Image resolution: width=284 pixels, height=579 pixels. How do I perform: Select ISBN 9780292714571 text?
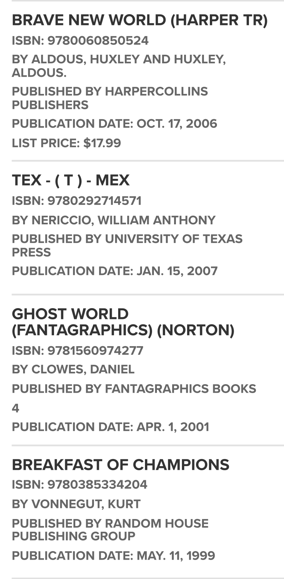(76, 201)
